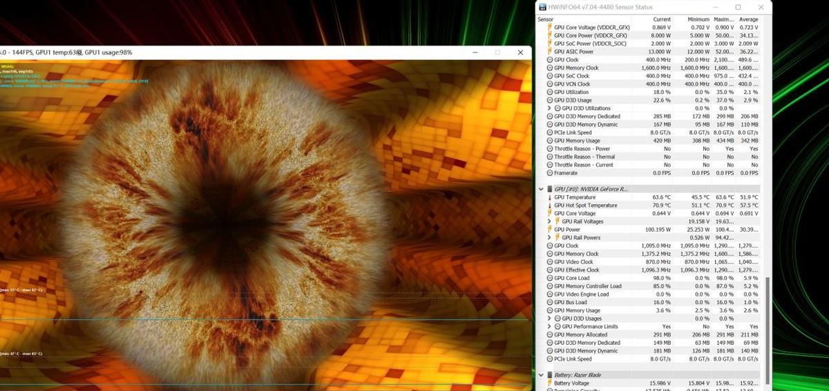829x391 pixels.
Task: Click the icon beside GPU Core Power (VDDCR_GFX)
Action: tap(550, 35)
